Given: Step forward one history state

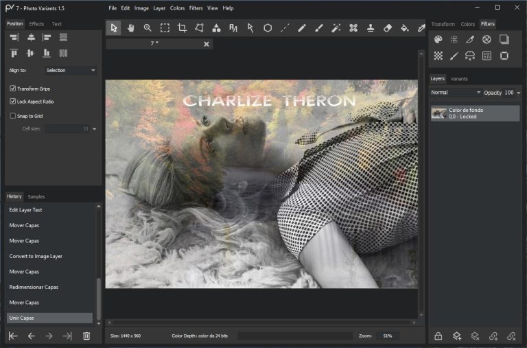Looking at the screenshot, I should tap(49, 336).
